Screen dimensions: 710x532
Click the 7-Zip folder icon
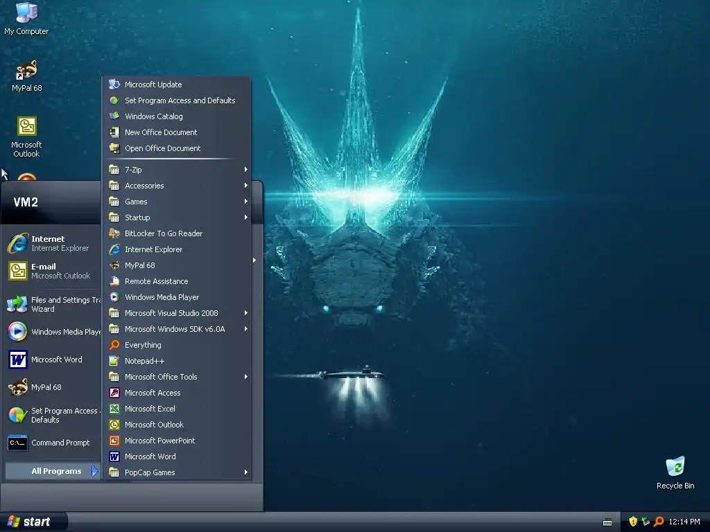[114, 170]
